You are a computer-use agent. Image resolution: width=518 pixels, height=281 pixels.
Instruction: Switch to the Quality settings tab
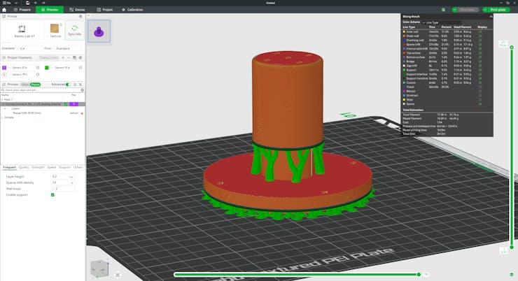24,167
